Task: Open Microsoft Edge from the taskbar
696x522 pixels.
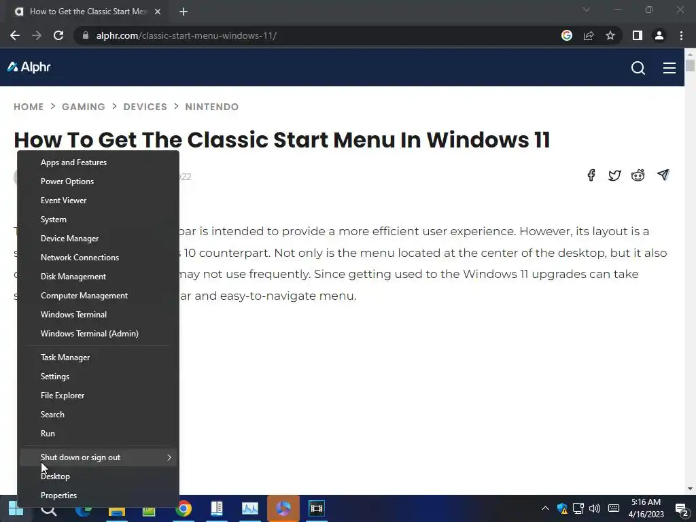Action: (x=83, y=508)
